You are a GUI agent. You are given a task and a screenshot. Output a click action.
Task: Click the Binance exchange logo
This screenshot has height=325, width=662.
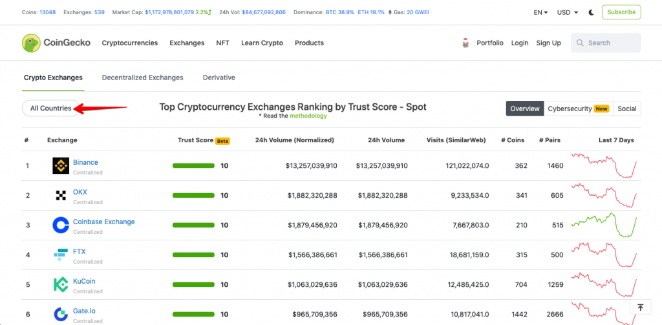[61, 166]
